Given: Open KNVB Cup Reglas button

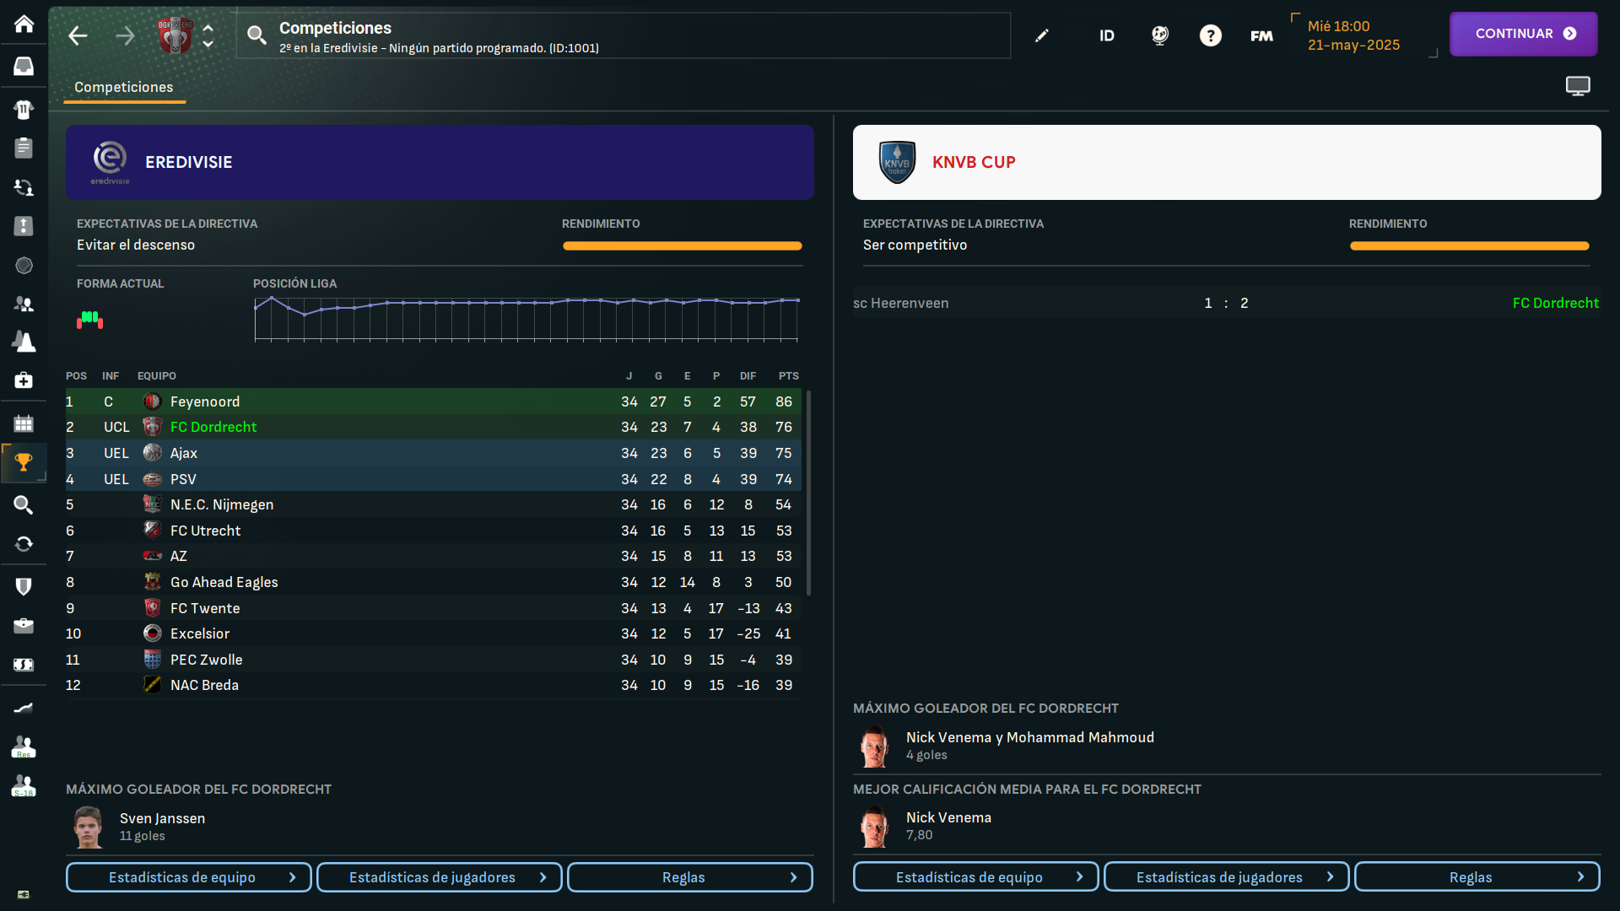Looking at the screenshot, I should point(1477,877).
